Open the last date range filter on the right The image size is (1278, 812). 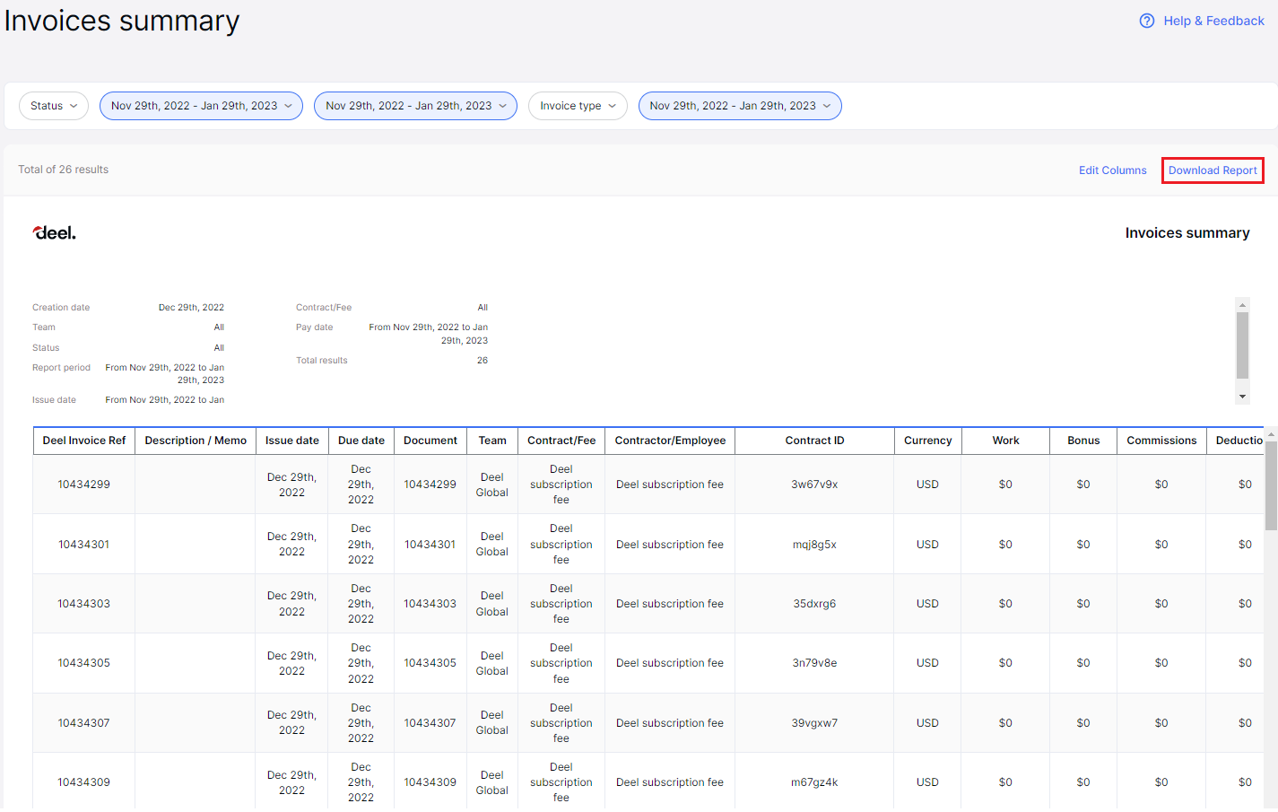739,105
